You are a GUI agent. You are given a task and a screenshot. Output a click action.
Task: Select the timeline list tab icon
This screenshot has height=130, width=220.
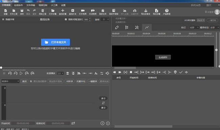click(127, 27)
